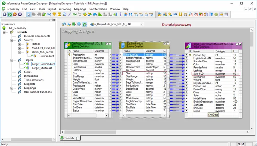257x146 pixels.
Task: Select the blue undo arrow transformation icon
Action: [95, 14]
